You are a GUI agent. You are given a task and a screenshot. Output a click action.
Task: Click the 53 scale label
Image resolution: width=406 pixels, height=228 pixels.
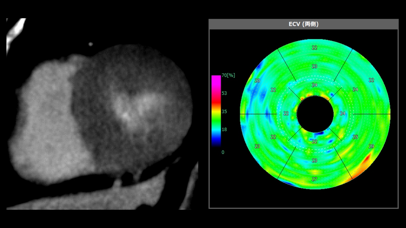click(x=224, y=93)
